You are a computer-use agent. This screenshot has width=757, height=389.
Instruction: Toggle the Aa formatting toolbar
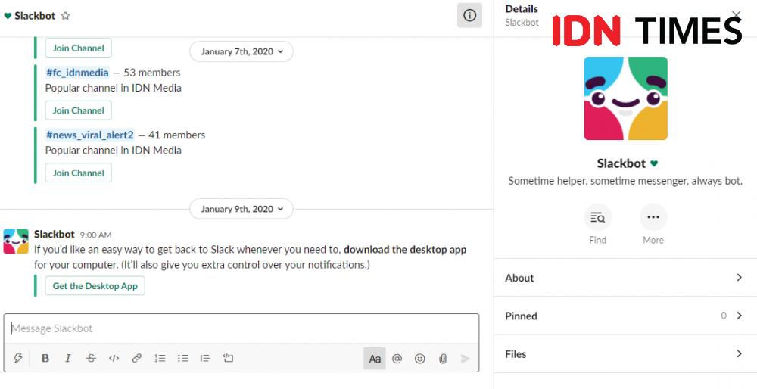tap(375, 359)
